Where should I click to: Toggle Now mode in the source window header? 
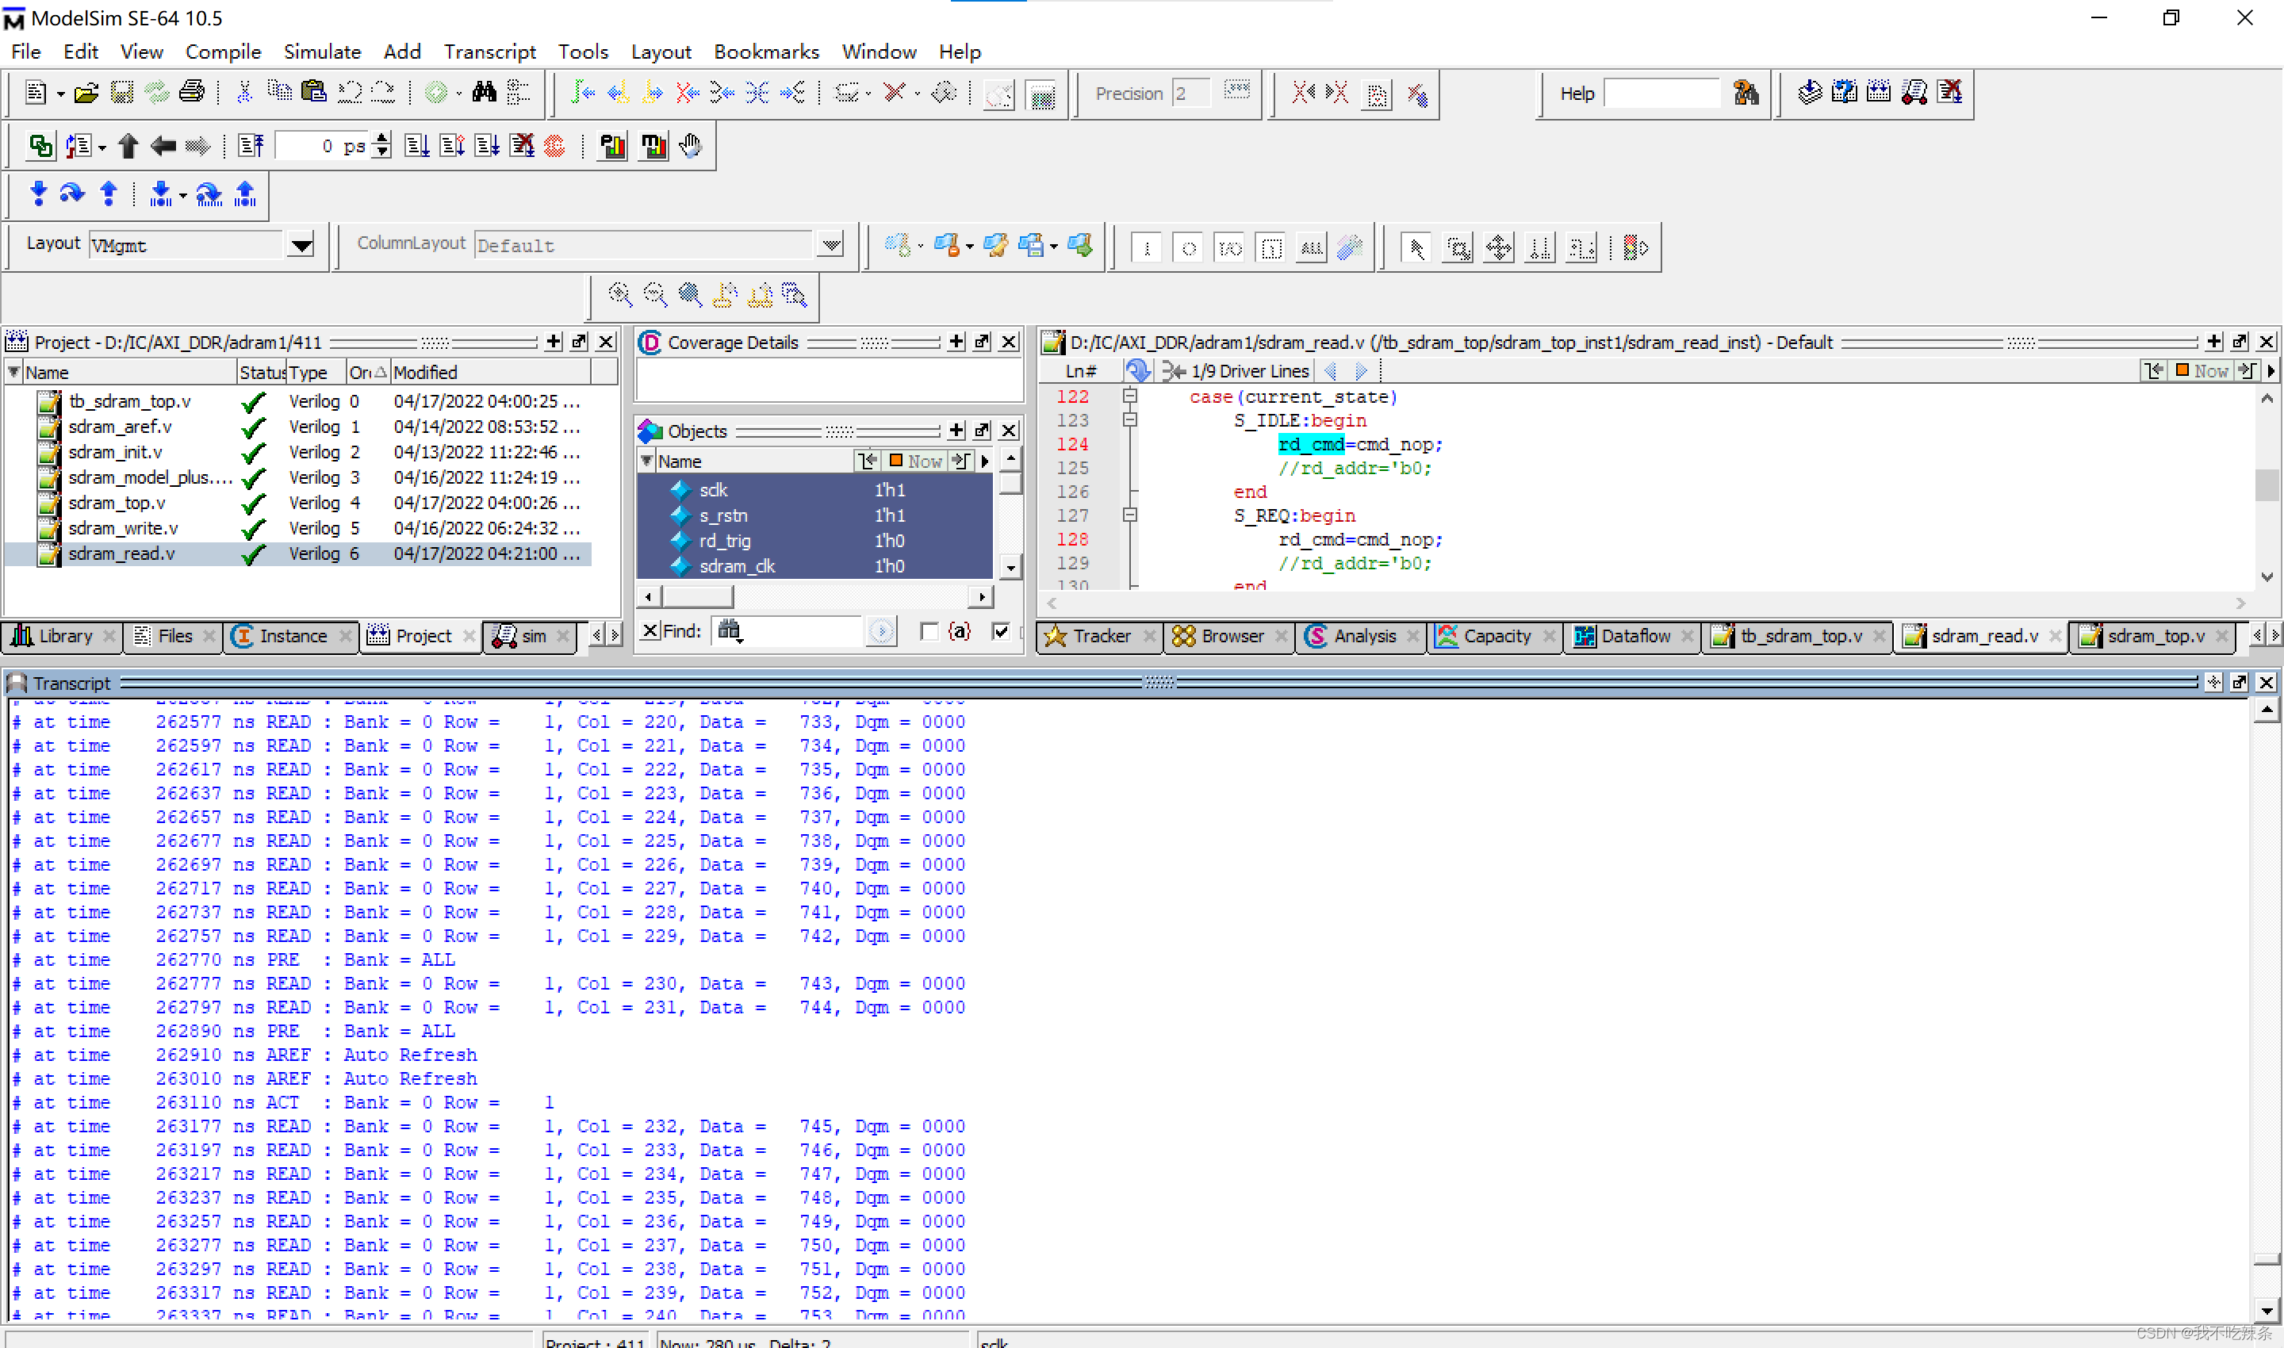point(2202,370)
